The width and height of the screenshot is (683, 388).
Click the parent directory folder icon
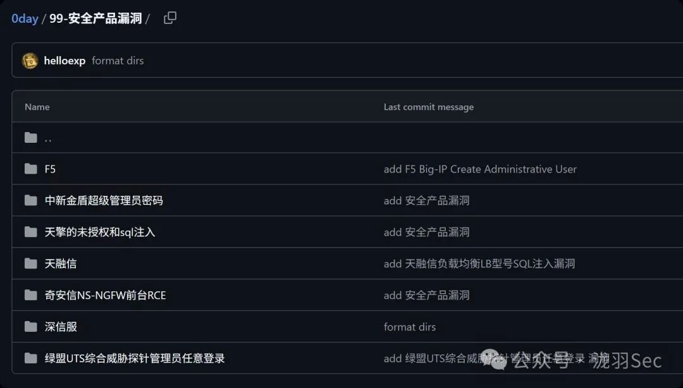[30, 137]
